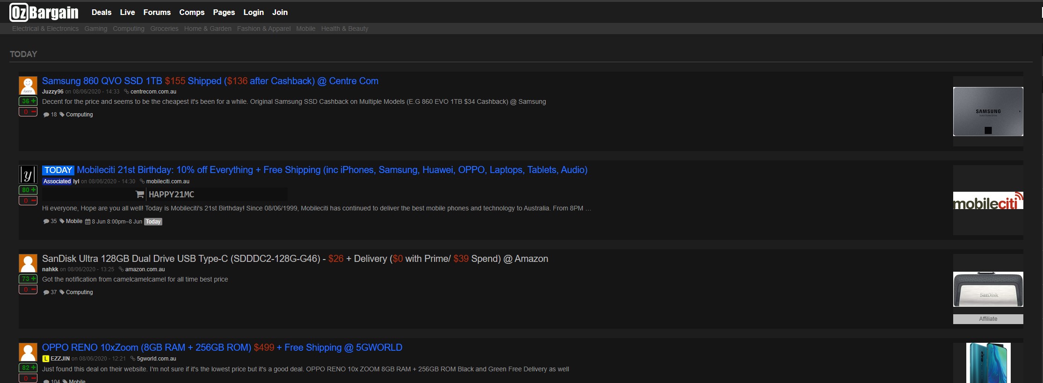The width and height of the screenshot is (1043, 383).
Task: Select the Gaming category
Action: (96, 29)
